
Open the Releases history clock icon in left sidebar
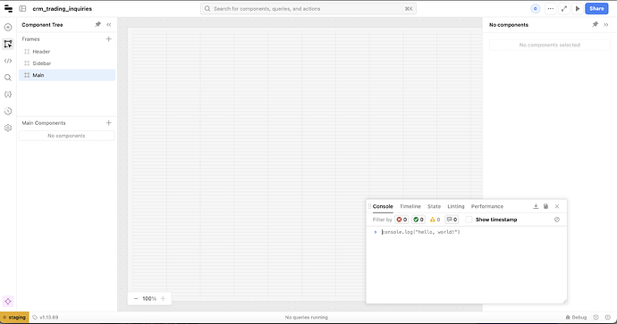click(x=8, y=112)
